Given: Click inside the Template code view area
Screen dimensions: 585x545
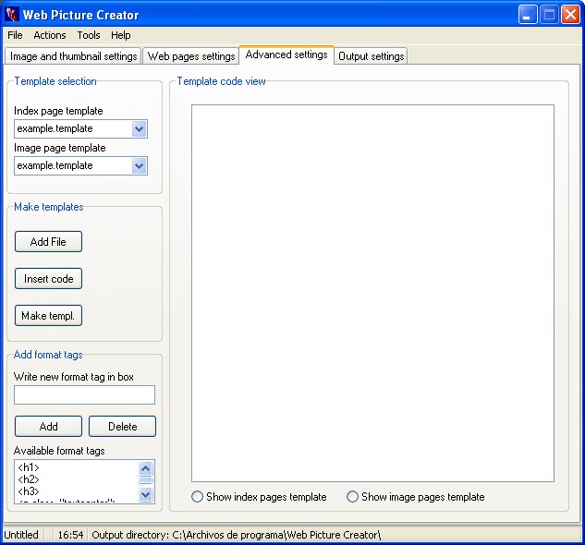Looking at the screenshot, I should [372, 293].
